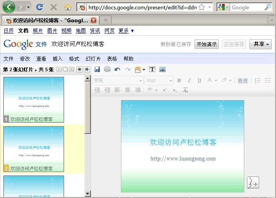The width and height of the screenshot is (276, 198).
Task: Click the Insert image icon
Action: pyautogui.click(x=162, y=69)
